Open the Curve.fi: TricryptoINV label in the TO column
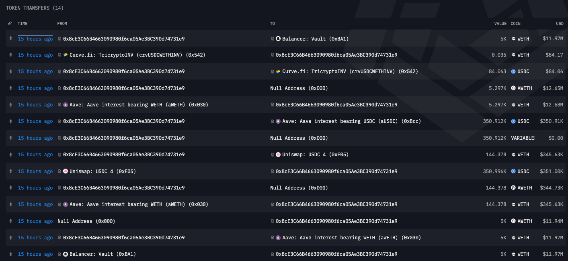This screenshot has width=568, height=261. point(350,71)
